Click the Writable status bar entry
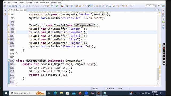 click(95, 89)
